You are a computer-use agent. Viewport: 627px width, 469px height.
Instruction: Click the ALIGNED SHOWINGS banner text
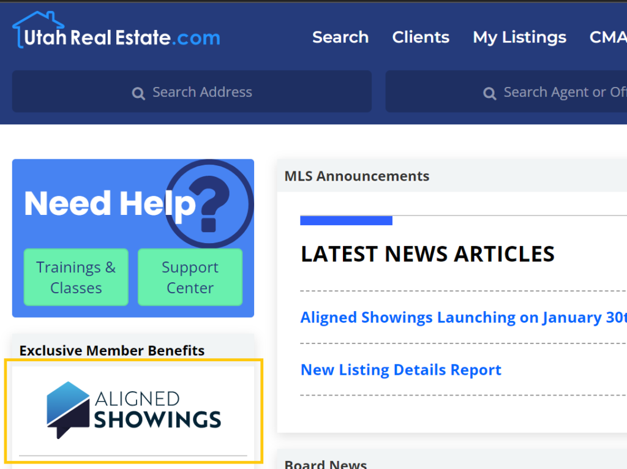[157, 410]
